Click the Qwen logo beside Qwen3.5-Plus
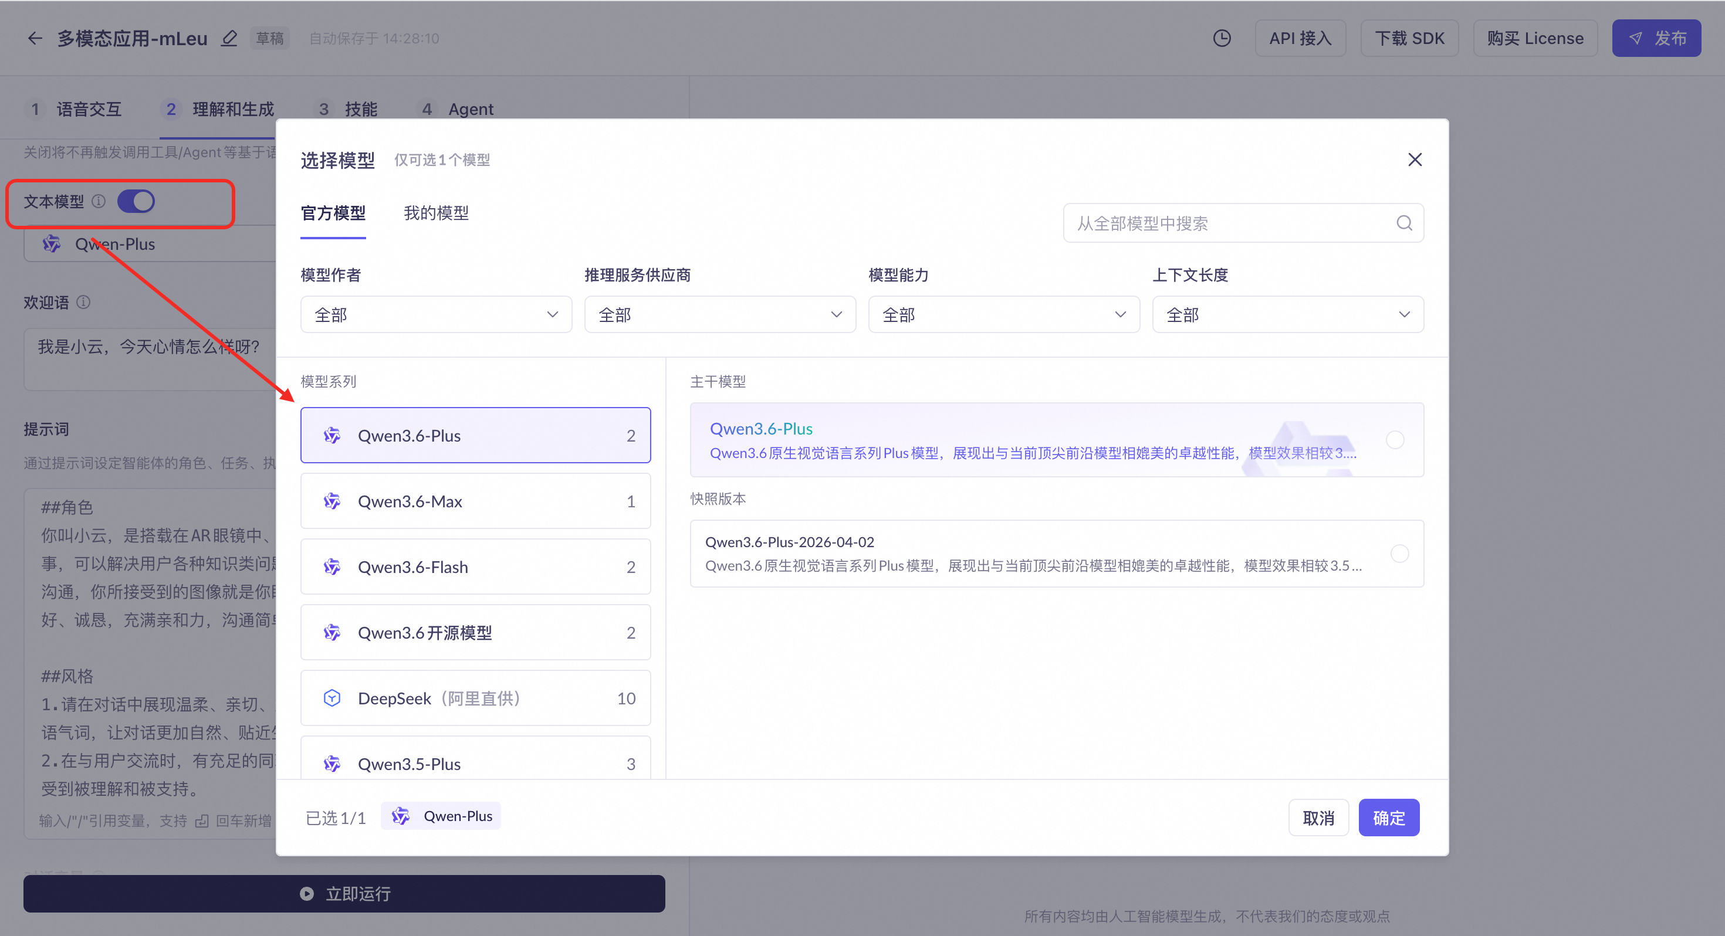Image resolution: width=1725 pixels, height=936 pixels. tap(332, 763)
